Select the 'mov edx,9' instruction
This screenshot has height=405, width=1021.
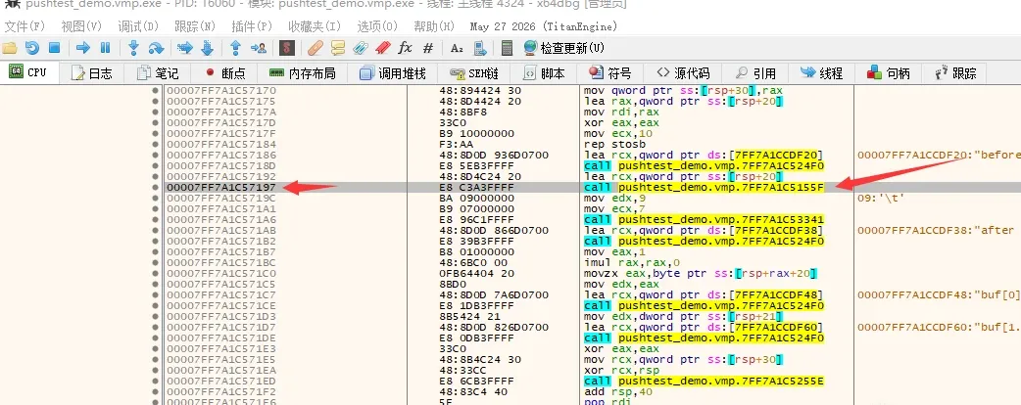click(614, 199)
